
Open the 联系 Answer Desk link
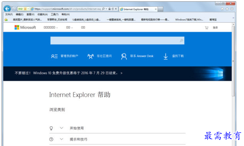pos(142,56)
